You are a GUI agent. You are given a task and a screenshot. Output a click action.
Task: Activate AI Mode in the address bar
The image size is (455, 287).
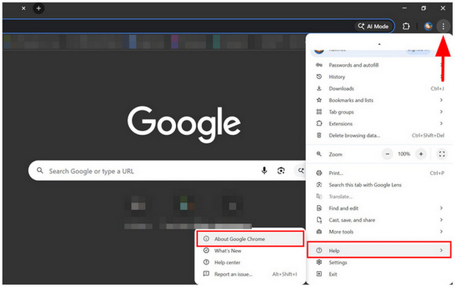pos(373,26)
